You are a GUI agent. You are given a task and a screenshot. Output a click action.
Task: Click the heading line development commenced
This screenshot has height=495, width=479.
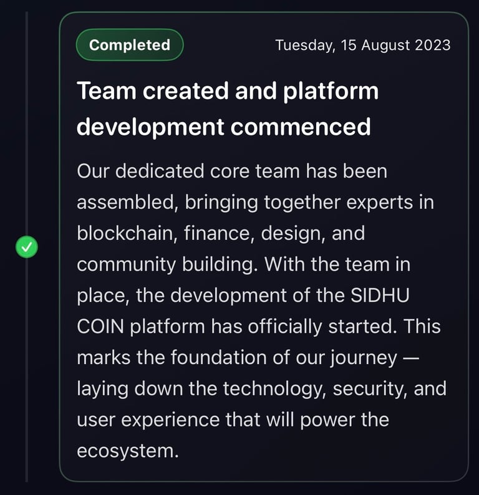point(223,127)
